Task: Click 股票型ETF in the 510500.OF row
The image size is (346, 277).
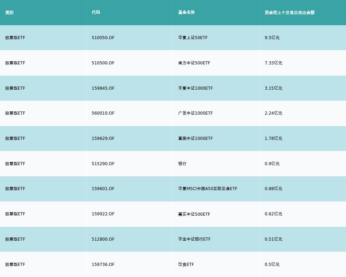Action: pyautogui.click(x=15, y=63)
